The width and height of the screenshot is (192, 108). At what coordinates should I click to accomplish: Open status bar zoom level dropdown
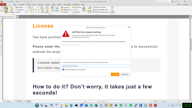pos(168,101)
